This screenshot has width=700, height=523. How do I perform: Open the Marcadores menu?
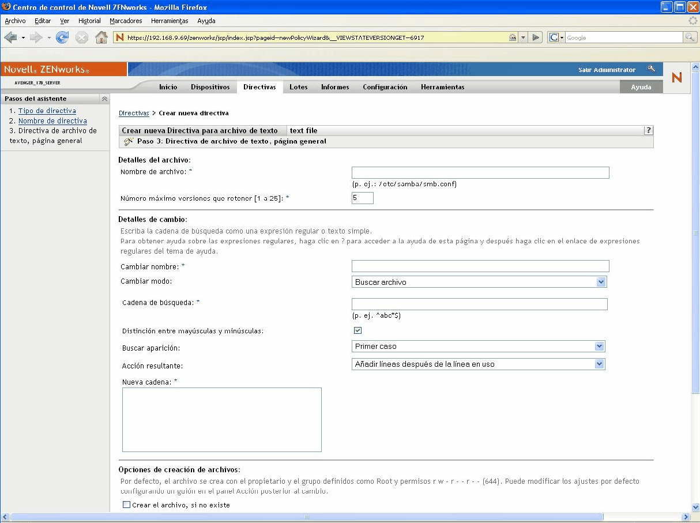point(126,21)
